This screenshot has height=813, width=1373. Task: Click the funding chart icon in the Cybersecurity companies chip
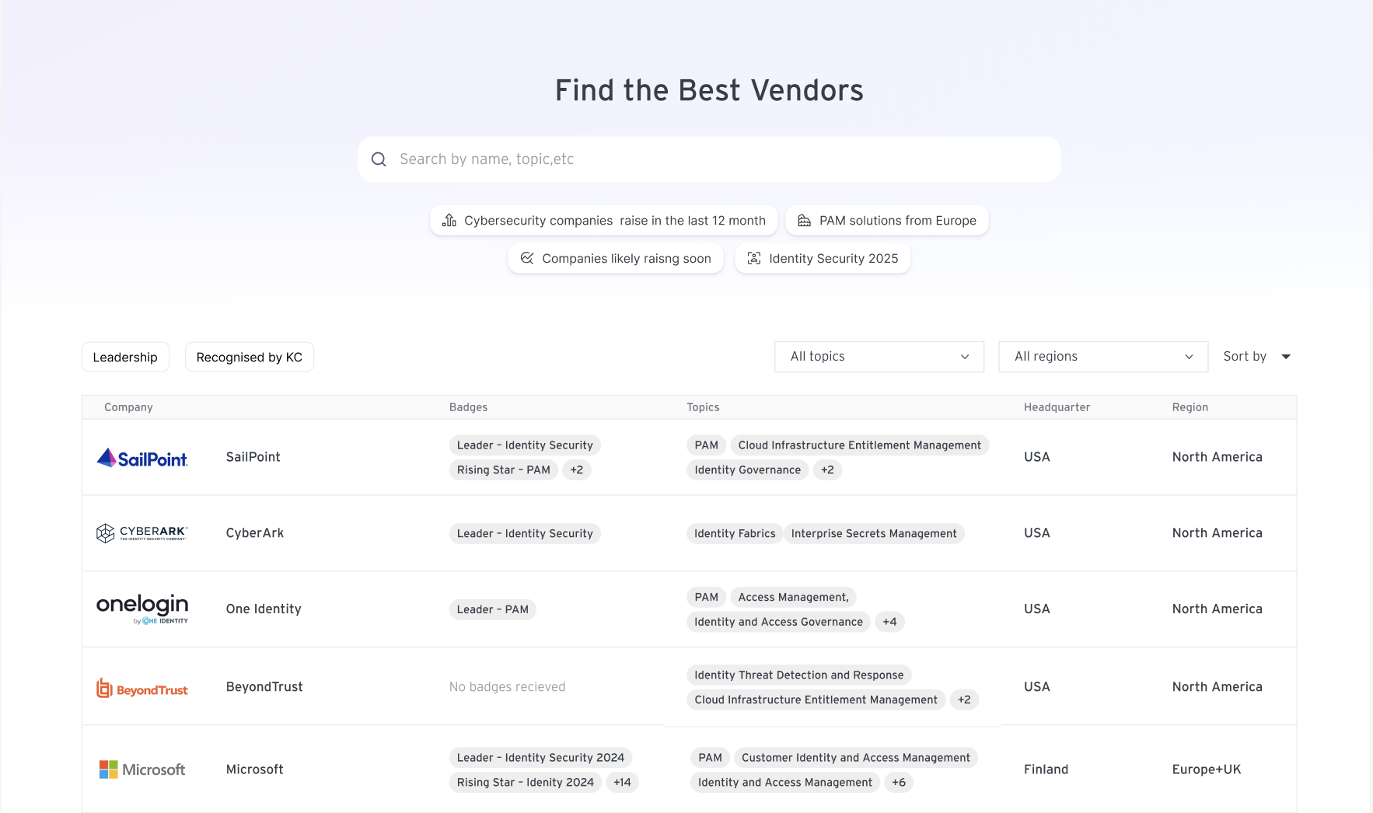coord(449,221)
